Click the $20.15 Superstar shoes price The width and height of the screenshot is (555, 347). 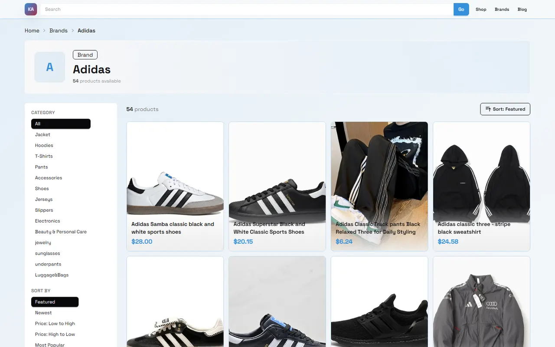pyautogui.click(x=243, y=242)
